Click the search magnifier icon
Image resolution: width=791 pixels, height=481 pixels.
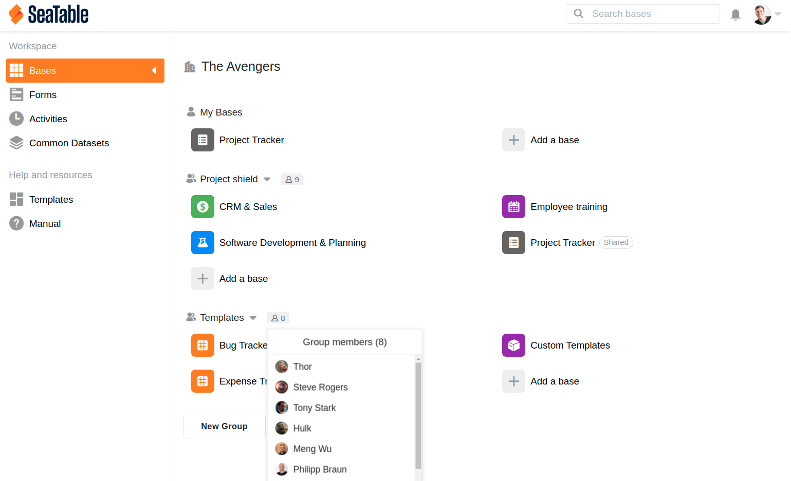point(578,14)
